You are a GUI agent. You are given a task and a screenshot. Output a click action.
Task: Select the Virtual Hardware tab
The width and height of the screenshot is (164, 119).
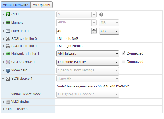click(16, 5)
